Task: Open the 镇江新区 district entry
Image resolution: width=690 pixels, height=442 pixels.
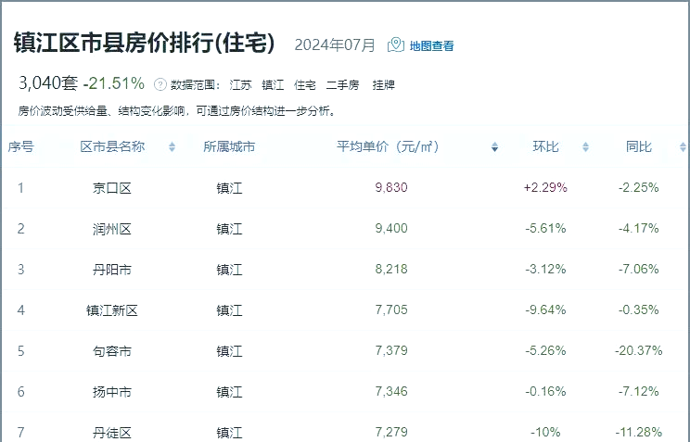Action: [112, 310]
